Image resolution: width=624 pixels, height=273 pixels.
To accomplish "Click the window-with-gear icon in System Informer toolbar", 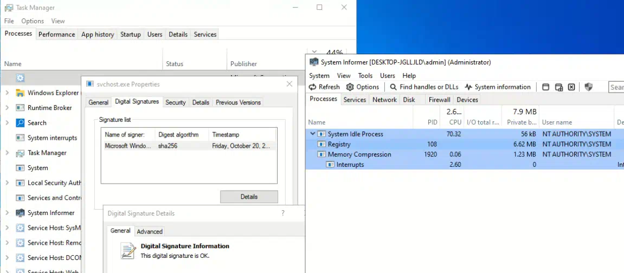I will [559, 87].
